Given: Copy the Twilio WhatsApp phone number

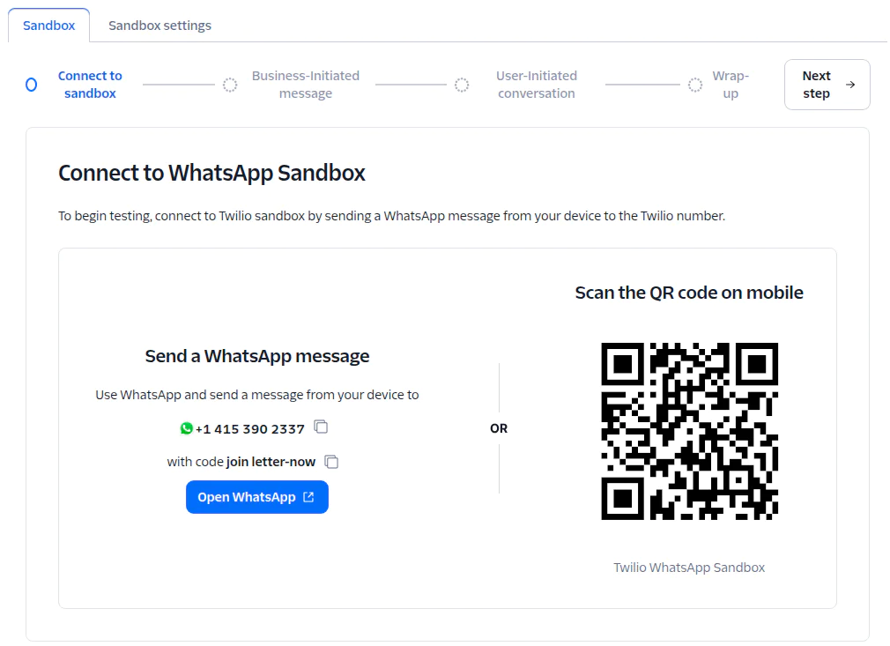Looking at the screenshot, I should 321,427.
